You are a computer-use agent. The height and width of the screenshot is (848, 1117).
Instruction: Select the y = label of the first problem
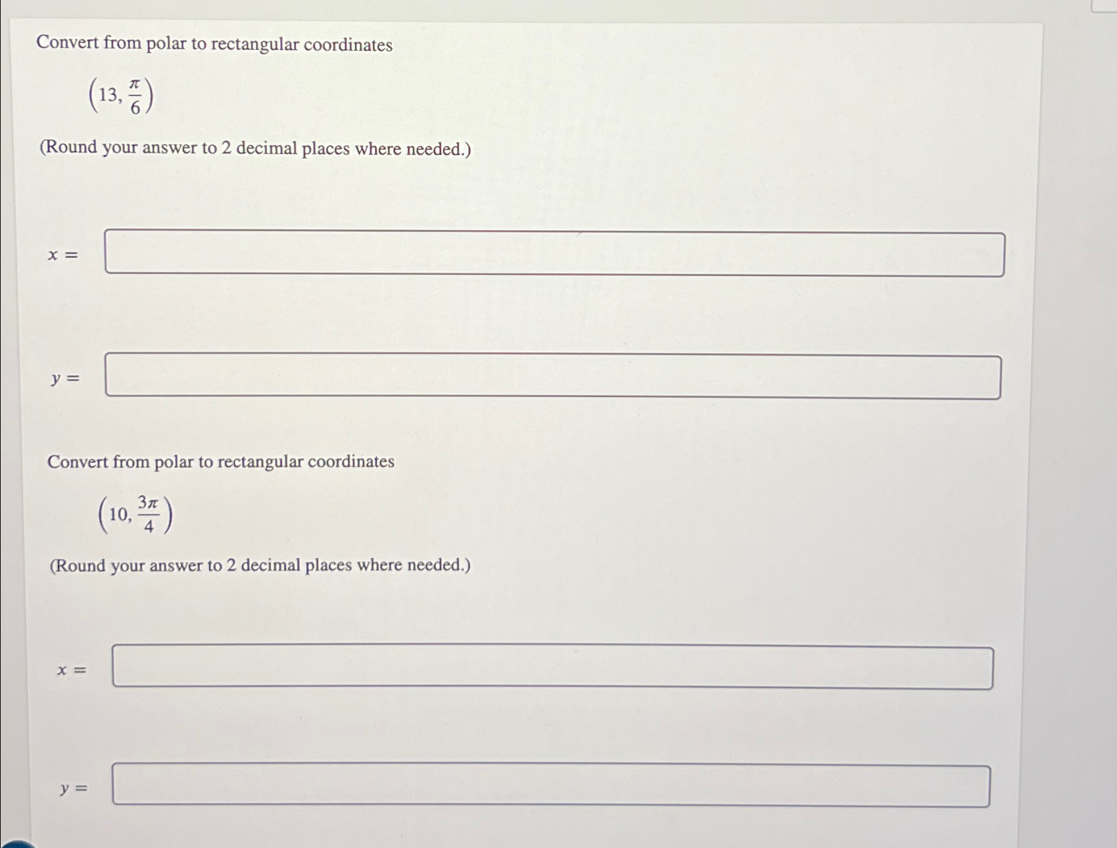pos(66,378)
